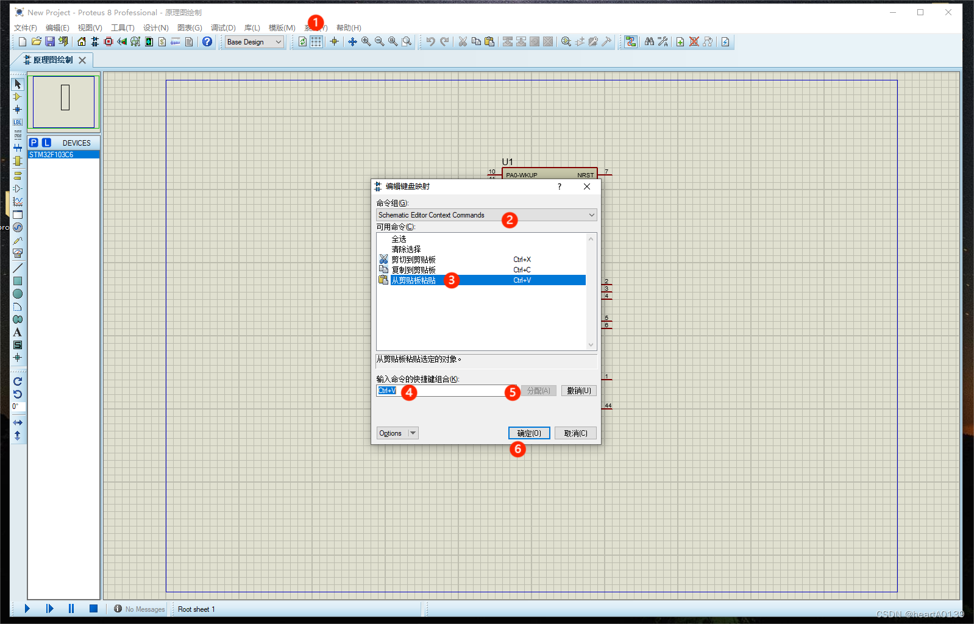
Task: Click the Property Assignment Tool wrench icon
Action: [x=663, y=41]
